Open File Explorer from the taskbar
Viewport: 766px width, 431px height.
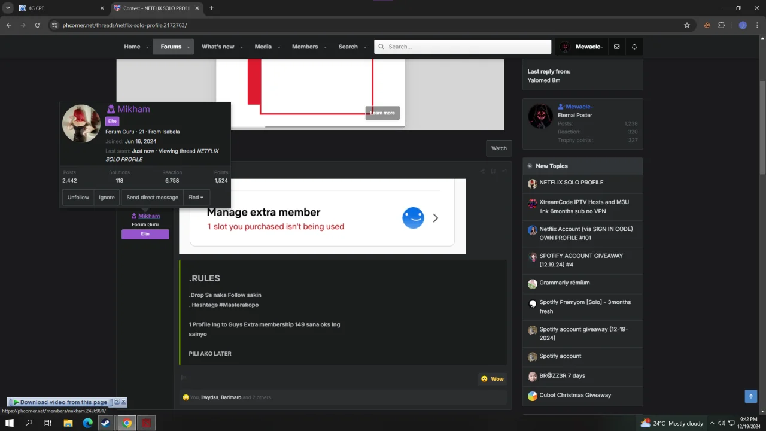(68, 423)
